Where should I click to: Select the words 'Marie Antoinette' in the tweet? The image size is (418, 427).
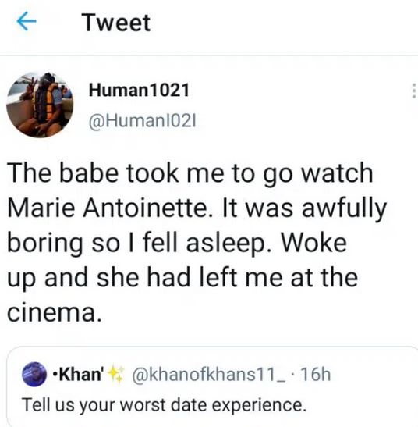108,208
